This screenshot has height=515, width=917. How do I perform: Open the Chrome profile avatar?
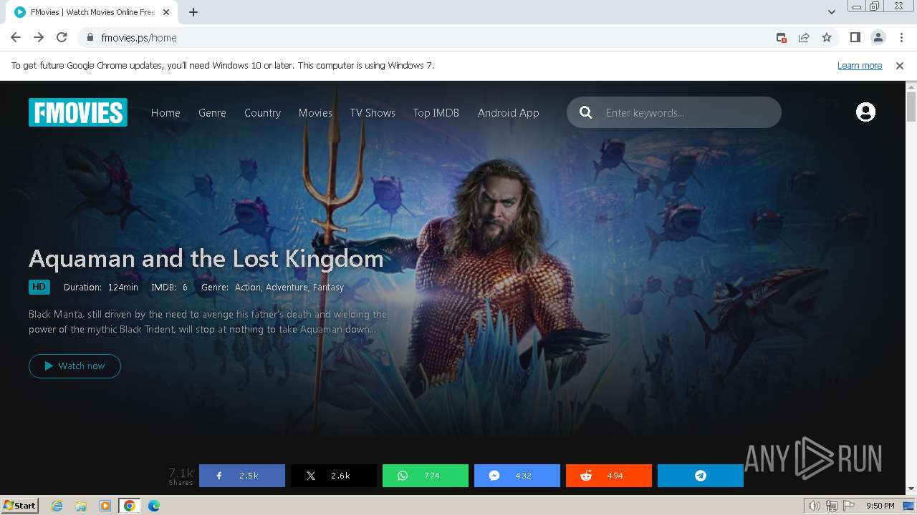(x=878, y=38)
